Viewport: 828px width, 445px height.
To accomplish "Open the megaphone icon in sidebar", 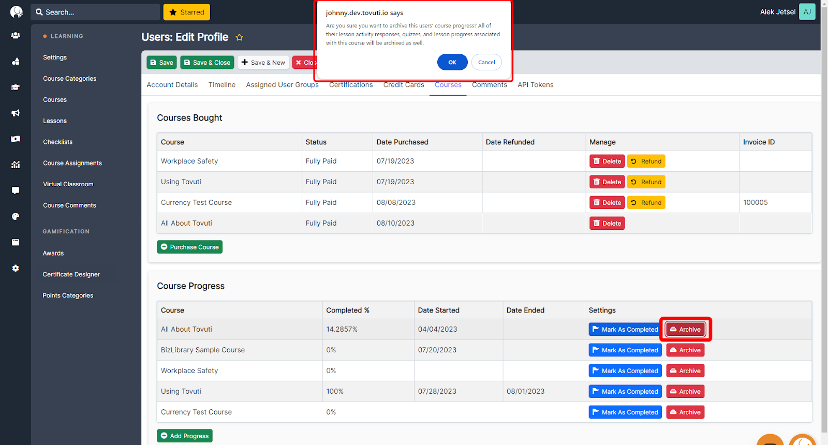I will tap(16, 113).
